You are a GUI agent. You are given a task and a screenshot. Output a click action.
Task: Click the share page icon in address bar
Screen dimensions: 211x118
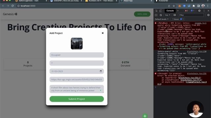coord(169,6)
